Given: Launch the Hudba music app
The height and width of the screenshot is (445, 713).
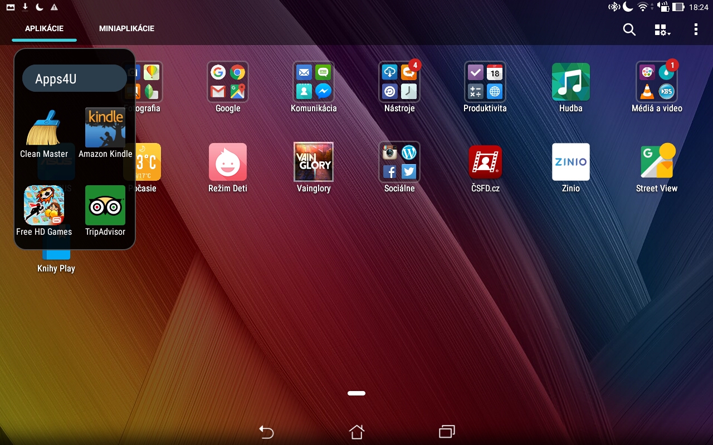Looking at the screenshot, I should click(571, 82).
